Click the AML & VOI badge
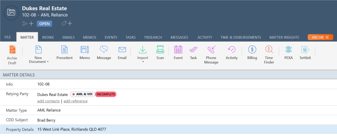This screenshot has height=138, width=337. coord(82,94)
